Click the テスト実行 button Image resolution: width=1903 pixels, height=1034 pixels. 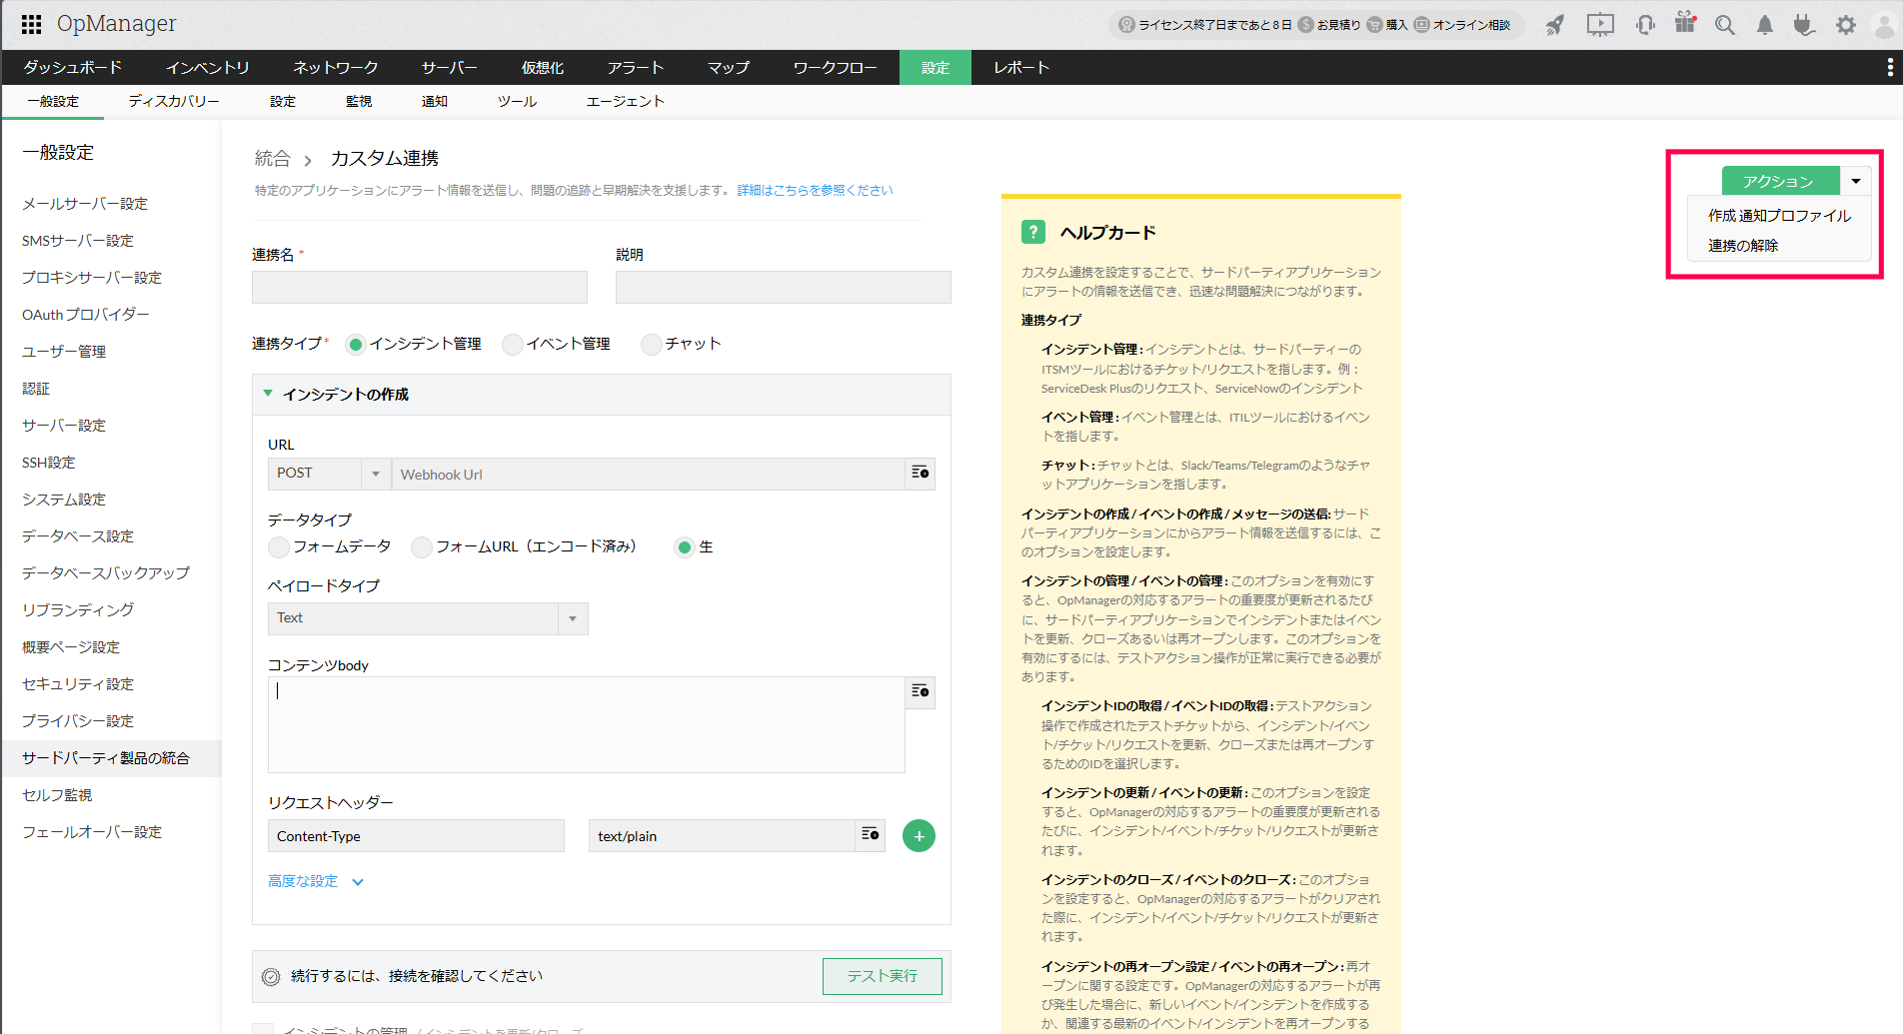tap(882, 976)
